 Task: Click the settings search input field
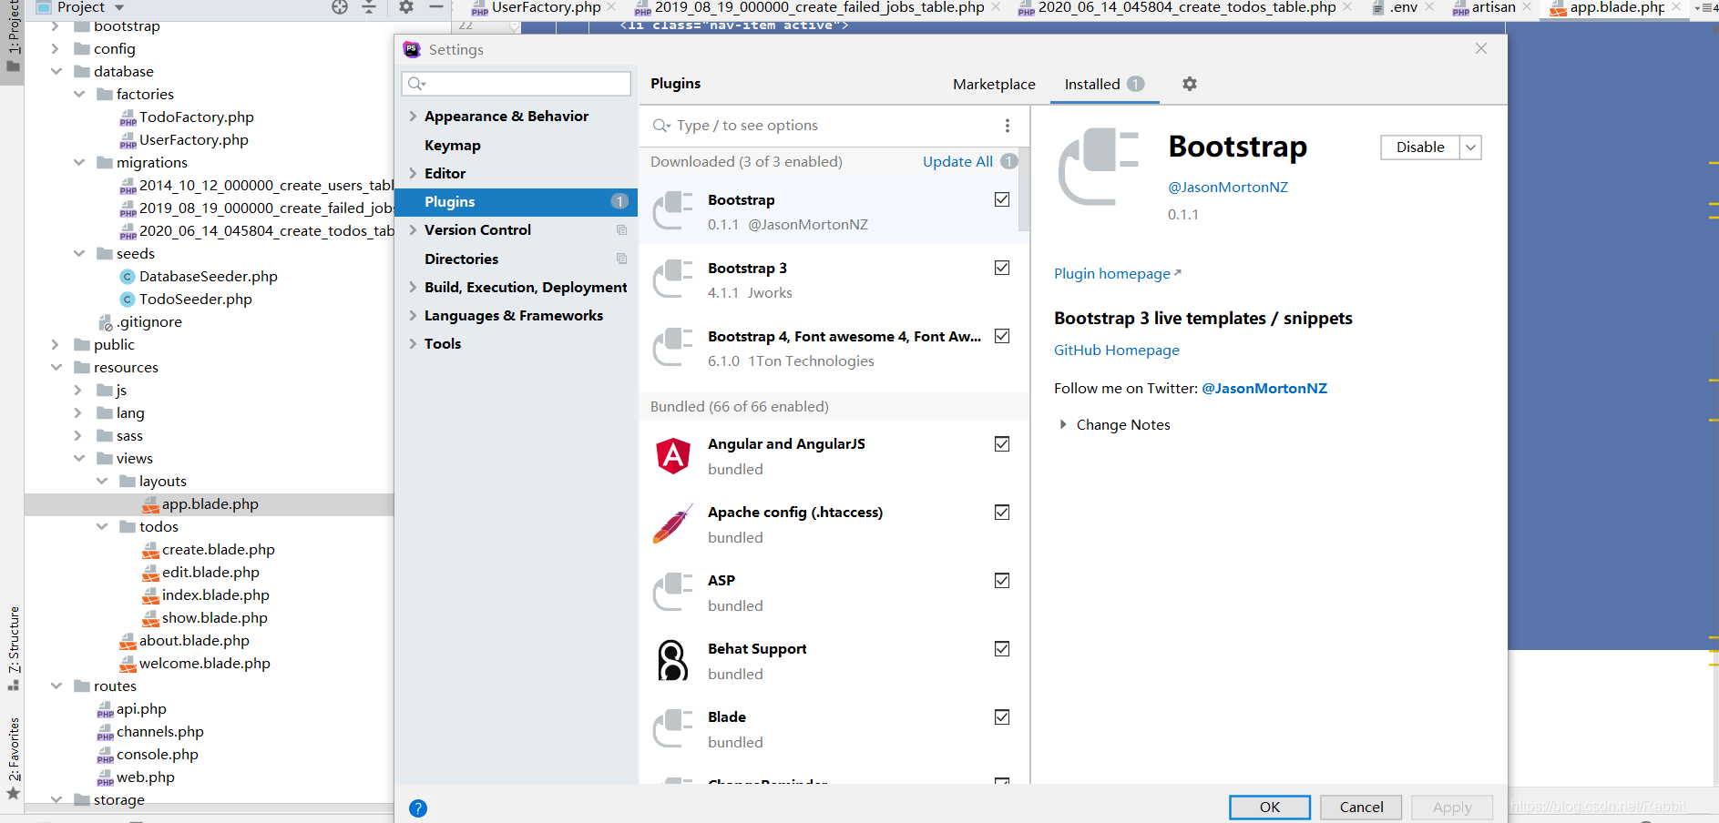[x=517, y=84]
